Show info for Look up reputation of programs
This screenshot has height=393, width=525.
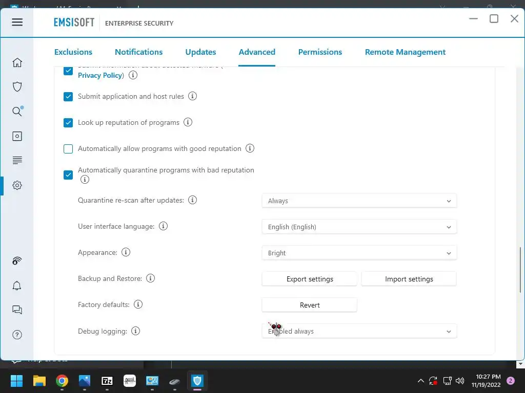coord(188,122)
